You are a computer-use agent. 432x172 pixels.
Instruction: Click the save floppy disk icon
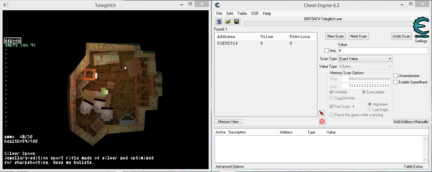tap(237, 21)
